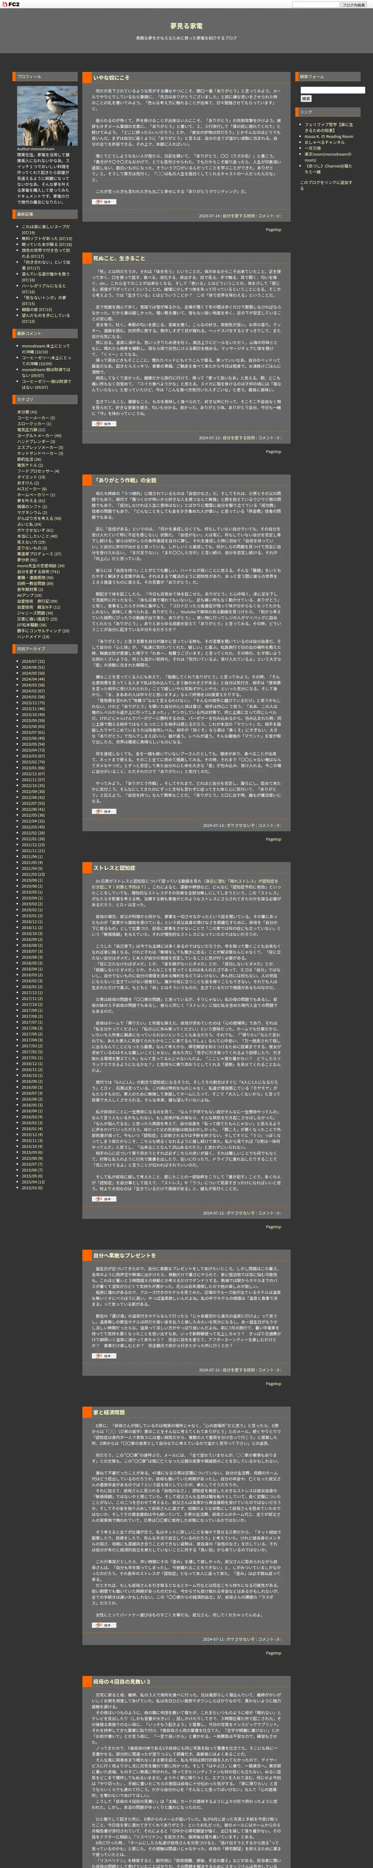The height and width of the screenshot is (1868, 373).
Task: Open recent article これは実に美しいスープだ
Action: tap(46, 229)
